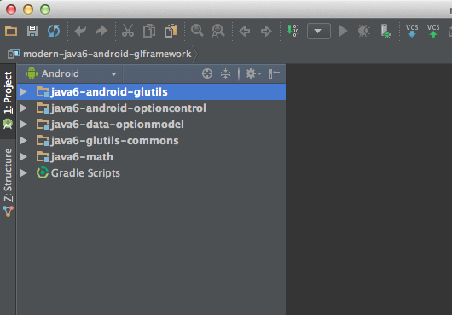Image resolution: width=452 pixels, height=315 pixels.
Task: Click the Attach debugger to Android process icon
Action: coord(385,31)
